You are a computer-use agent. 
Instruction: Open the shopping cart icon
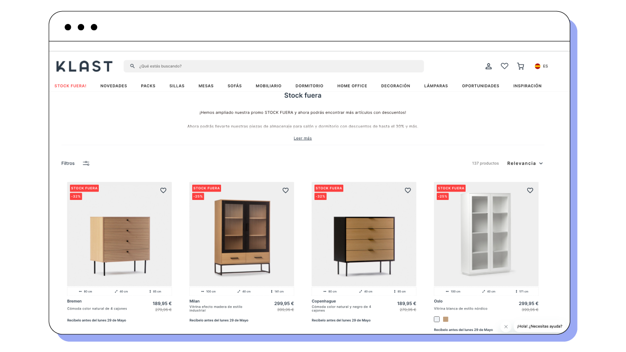click(520, 66)
